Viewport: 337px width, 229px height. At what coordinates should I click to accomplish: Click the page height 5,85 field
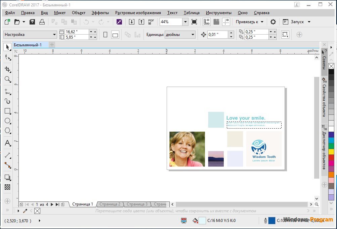(x=77, y=37)
